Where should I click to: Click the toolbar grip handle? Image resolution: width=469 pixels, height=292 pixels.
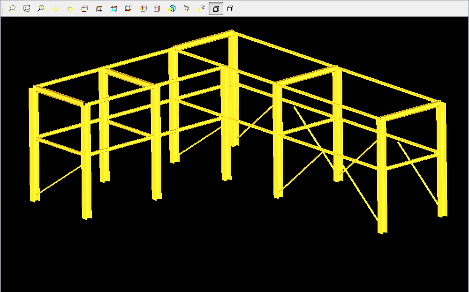click(3, 8)
